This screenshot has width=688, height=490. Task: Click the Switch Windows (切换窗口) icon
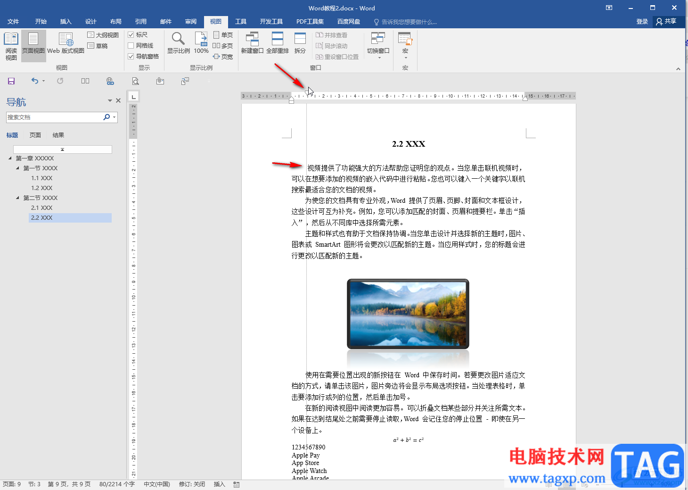(x=378, y=39)
